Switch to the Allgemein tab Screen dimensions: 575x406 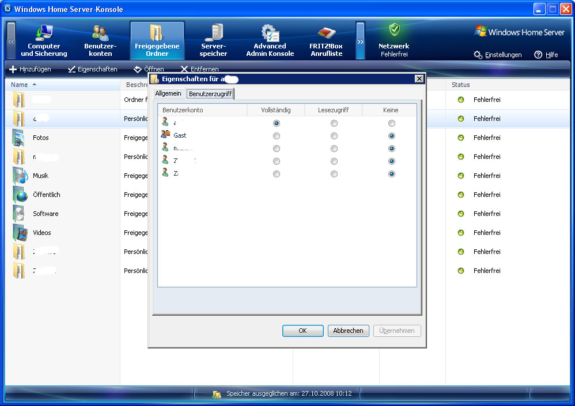168,93
